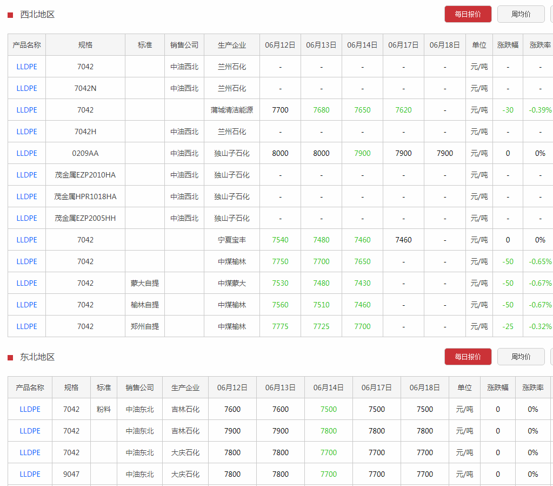The image size is (553, 486).
Task: Switch to 周均价 in 西北地区 section
Action: [x=521, y=14]
